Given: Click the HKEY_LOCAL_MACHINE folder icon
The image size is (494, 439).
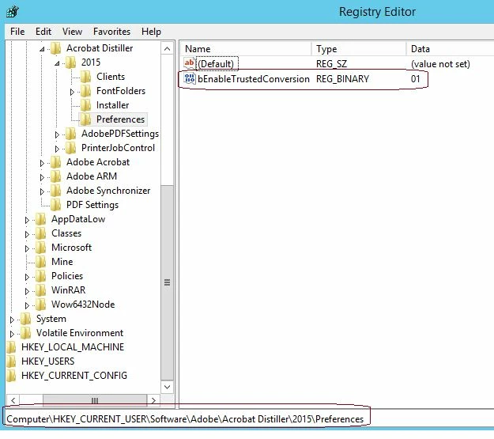Looking at the screenshot, I should (x=11, y=347).
